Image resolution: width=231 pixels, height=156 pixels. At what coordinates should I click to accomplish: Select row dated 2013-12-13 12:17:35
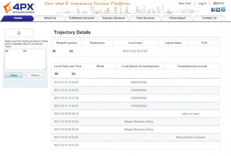pos(136,98)
